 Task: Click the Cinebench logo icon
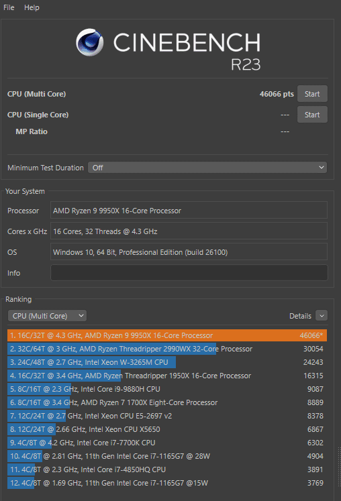click(x=89, y=42)
